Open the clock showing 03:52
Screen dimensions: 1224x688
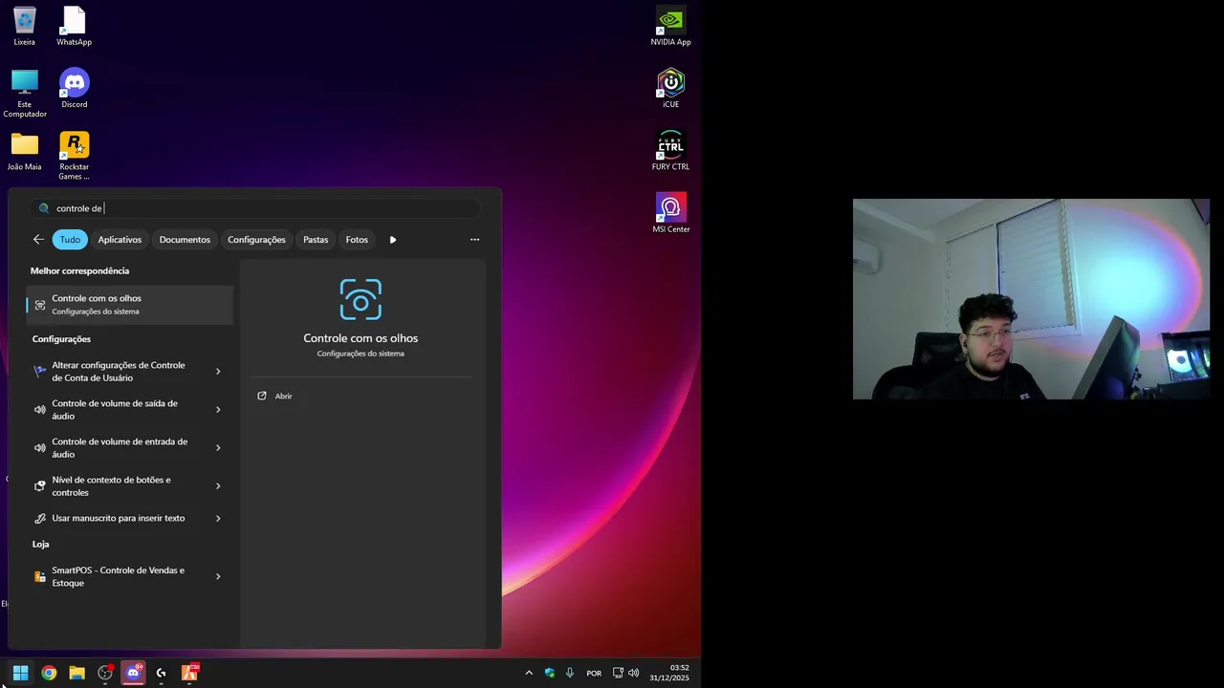[x=669, y=673]
